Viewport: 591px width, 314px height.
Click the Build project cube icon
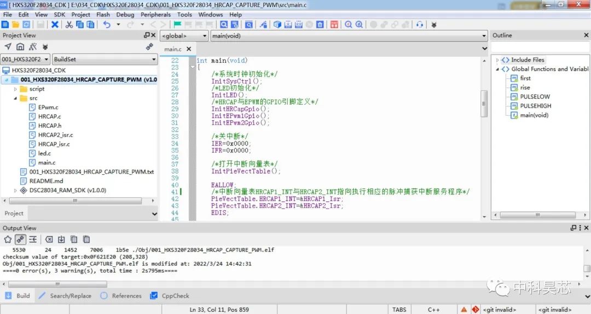coord(277,25)
